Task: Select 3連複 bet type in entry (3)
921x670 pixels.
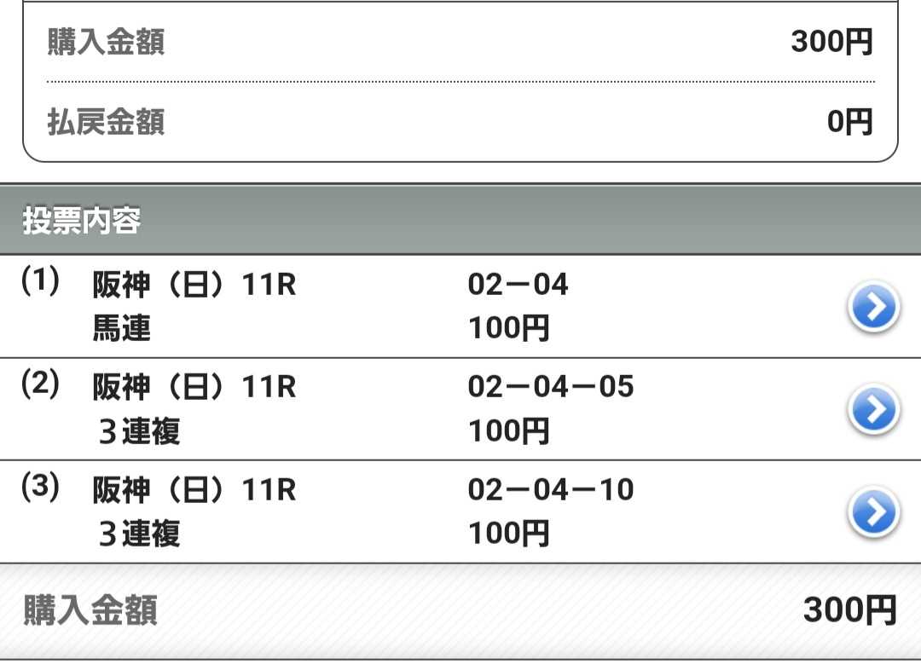Action: pyautogui.click(x=139, y=534)
